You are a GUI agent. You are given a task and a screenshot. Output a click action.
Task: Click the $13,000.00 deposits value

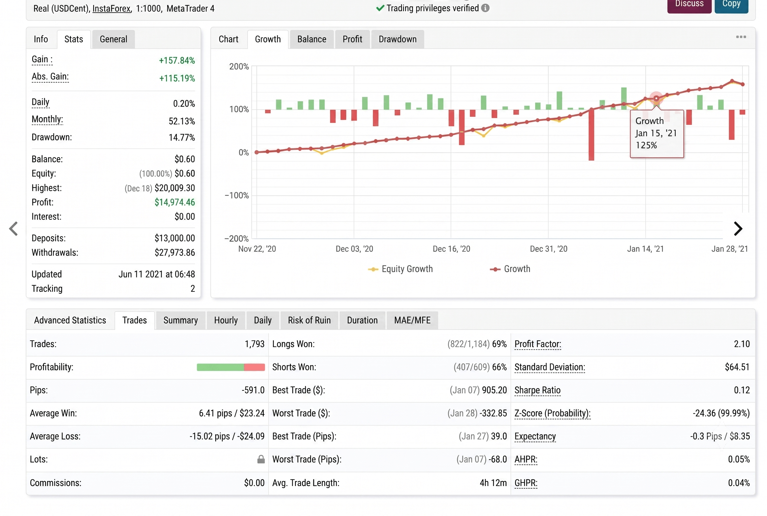[174, 238]
